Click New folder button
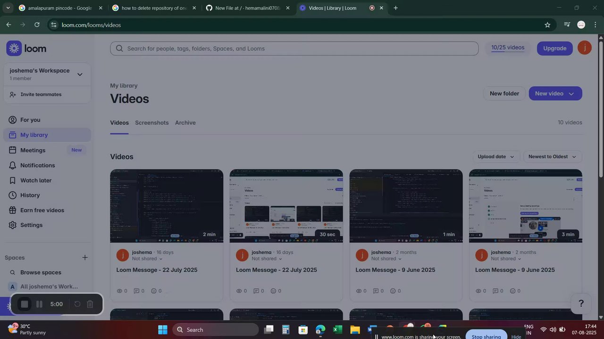604x339 pixels. coord(504,93)
